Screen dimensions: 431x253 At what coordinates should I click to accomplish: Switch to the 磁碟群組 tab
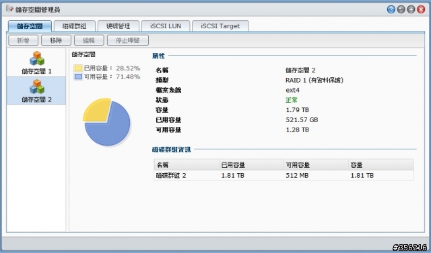point(75,26)
